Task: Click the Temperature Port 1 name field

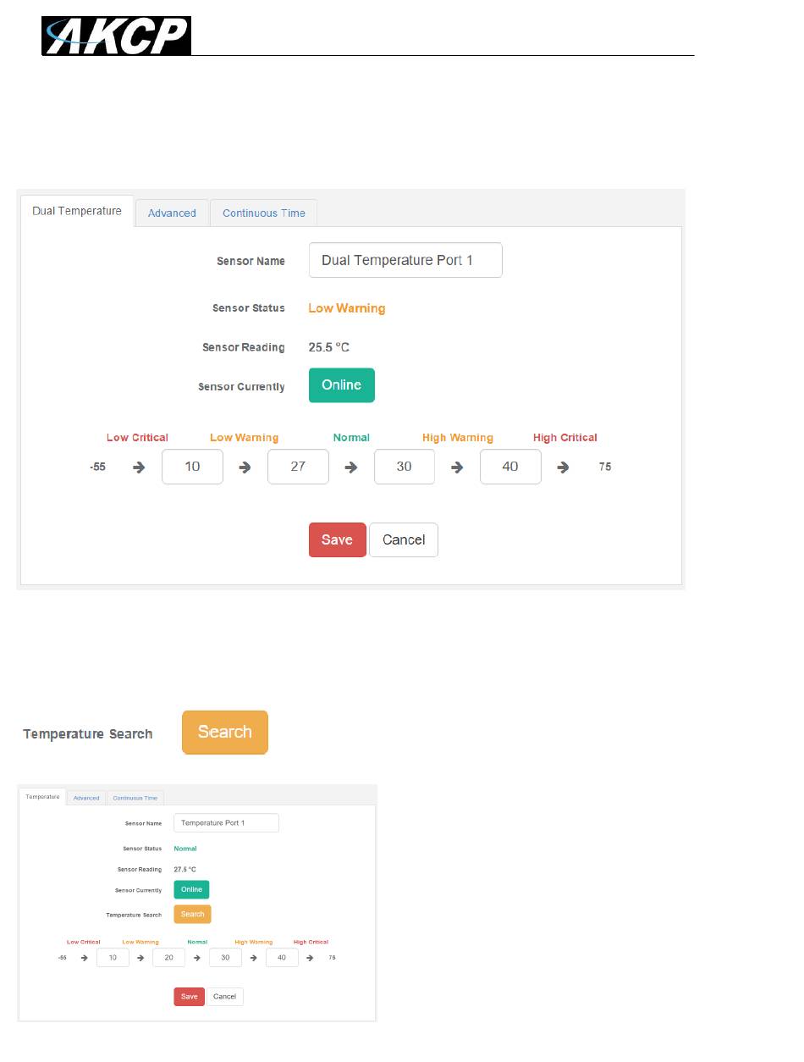Action: pyautogui.click(x=226, y=823)
